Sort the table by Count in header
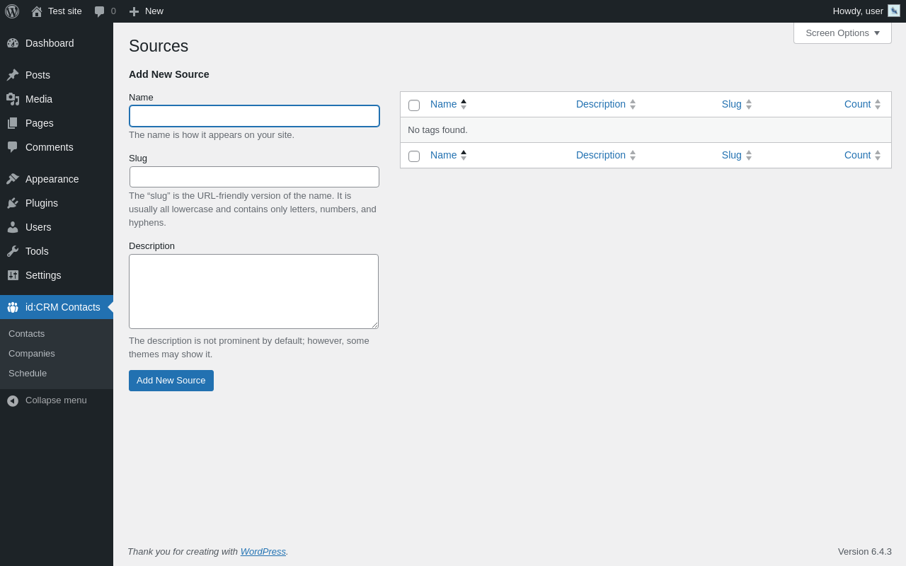This screenshot has width=906, height=566. point(857,104)
